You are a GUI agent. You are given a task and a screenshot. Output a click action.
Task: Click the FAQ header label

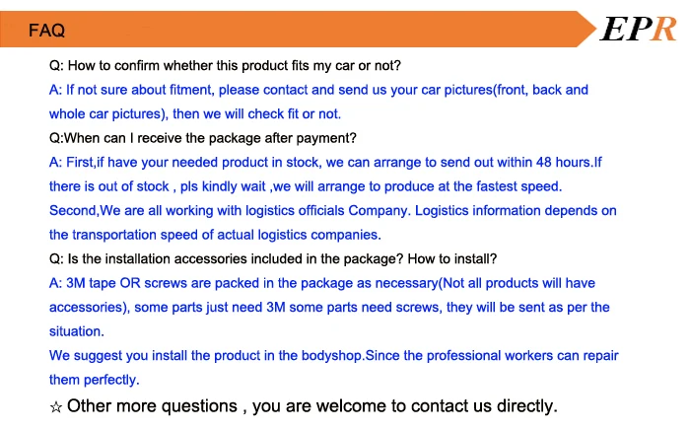[46, 31]
